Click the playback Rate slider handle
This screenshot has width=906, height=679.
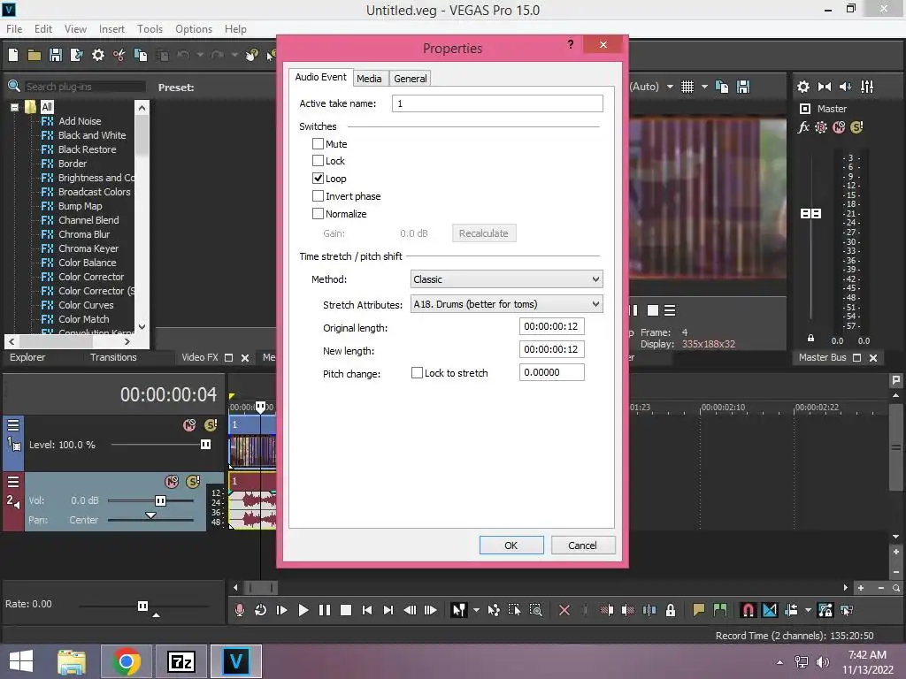coord(142,606)
